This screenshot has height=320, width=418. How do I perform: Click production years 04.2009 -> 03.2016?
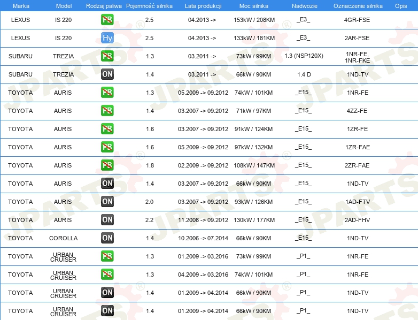pos(203,275)
